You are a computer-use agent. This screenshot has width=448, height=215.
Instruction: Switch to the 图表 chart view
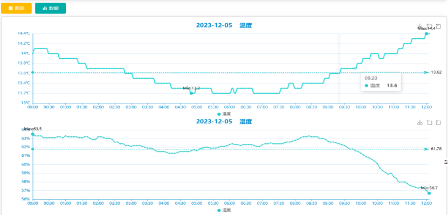point(16,8)
